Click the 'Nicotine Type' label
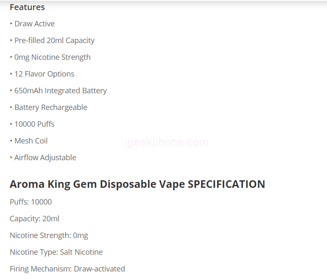 coord(33,252)
